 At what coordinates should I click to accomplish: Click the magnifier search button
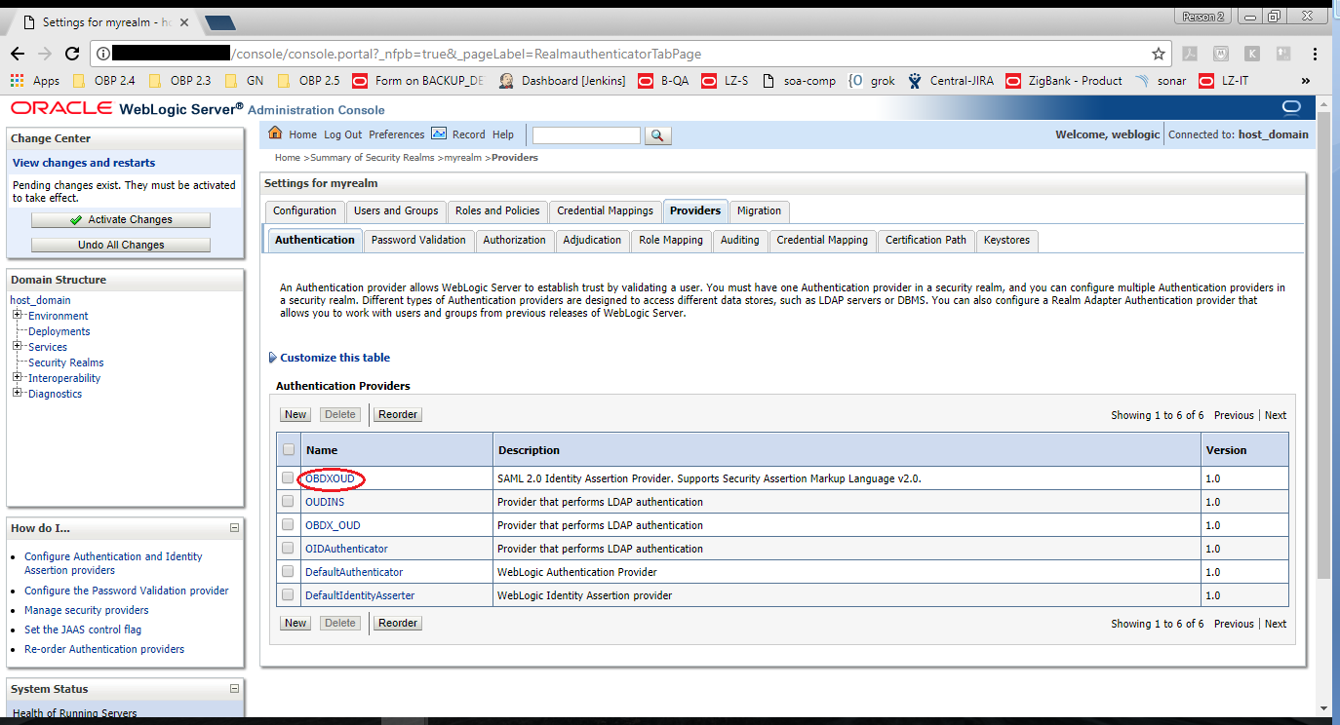(x=658, y=135)
